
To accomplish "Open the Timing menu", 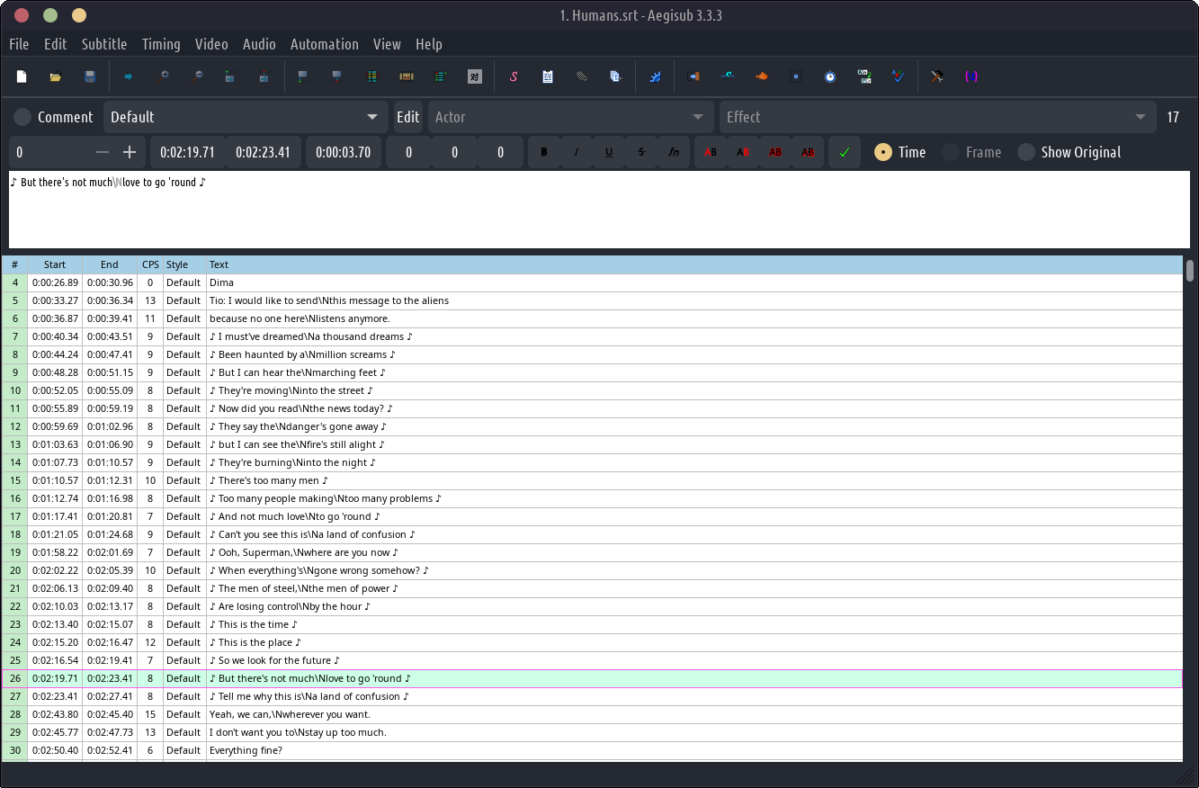I will (x=161, y=44).
